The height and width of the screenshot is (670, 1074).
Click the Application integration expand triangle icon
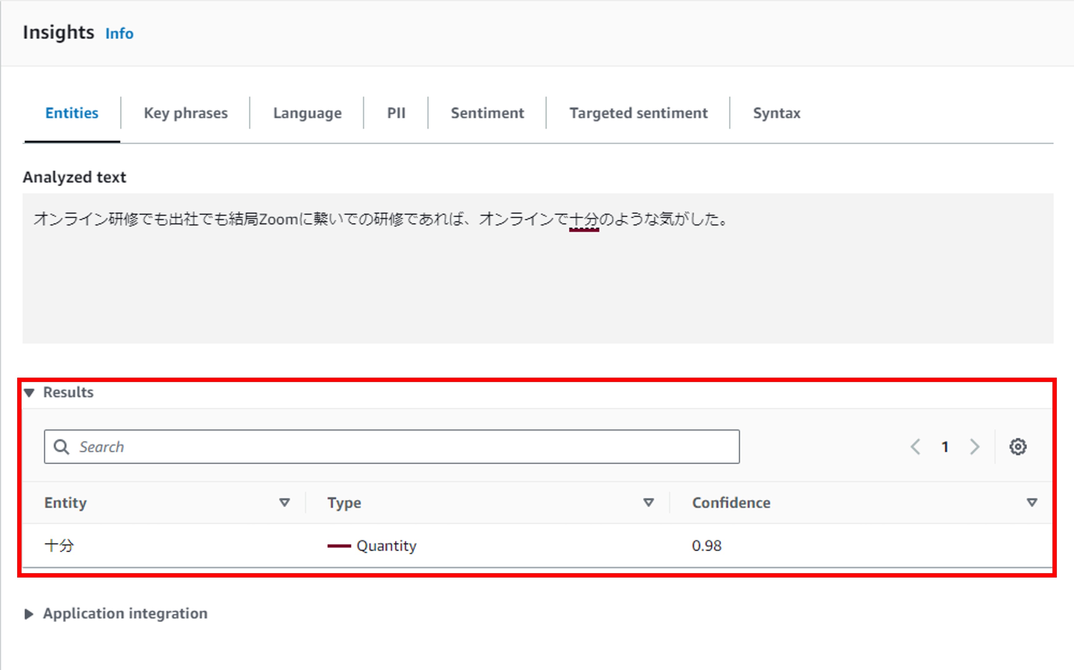(x=29, y=613)
